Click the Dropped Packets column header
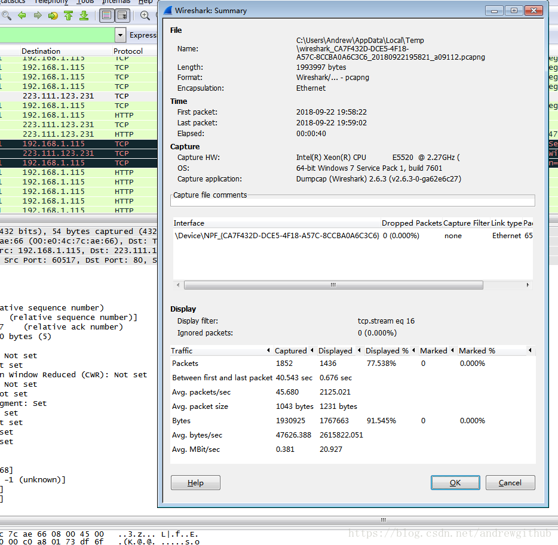558x545 pixels. pyautogui.click(x=412, y=223)
